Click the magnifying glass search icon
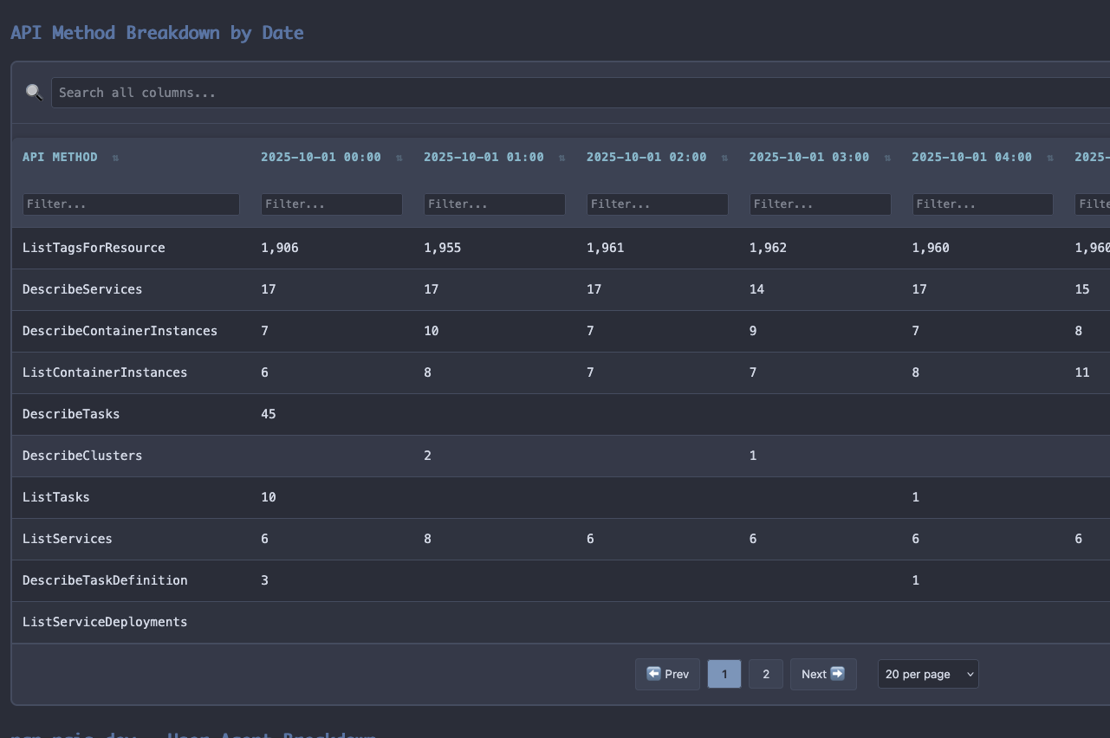 pos(34,93)
